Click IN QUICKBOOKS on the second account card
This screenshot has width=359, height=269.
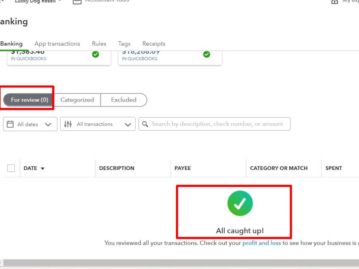pos(139,58)
